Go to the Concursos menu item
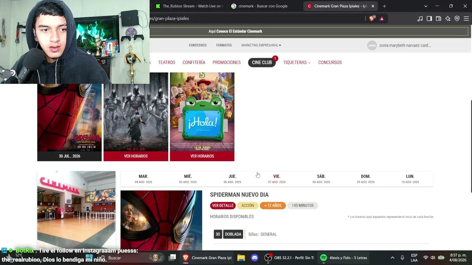The image size is (472, 265). tap(330, 62)
